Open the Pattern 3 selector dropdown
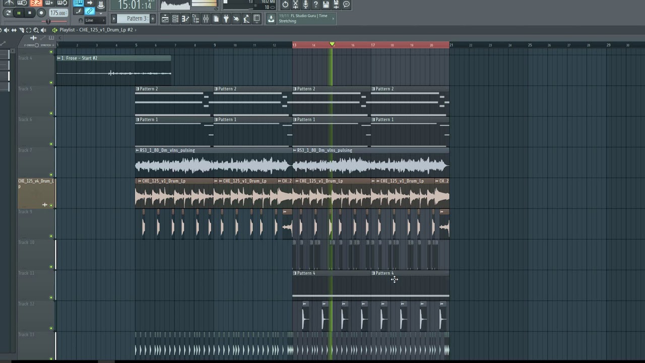The width and height of the screenshot is (645, 363). tap(133, 19)
